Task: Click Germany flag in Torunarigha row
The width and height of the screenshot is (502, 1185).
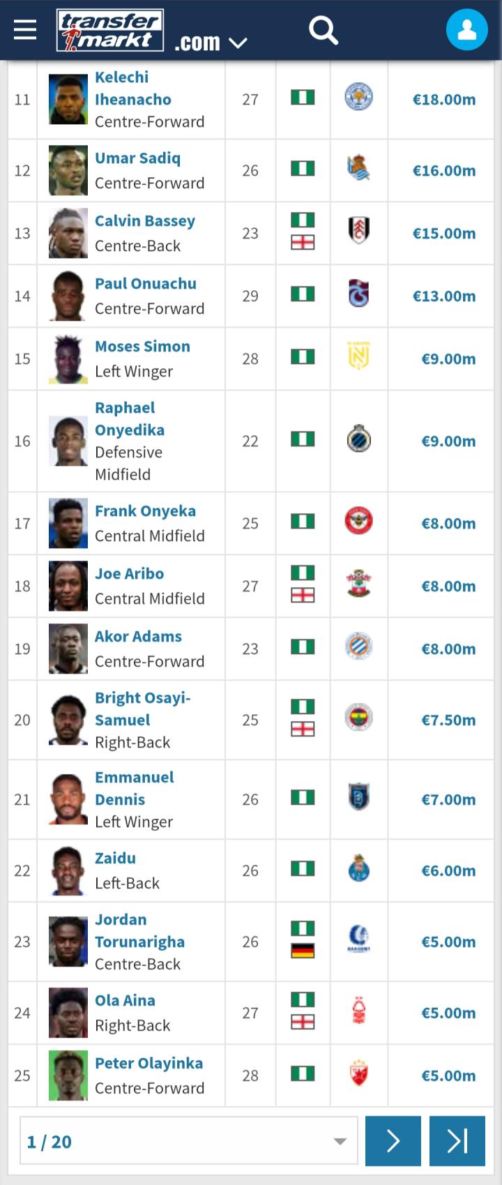Action: (303, 951)
